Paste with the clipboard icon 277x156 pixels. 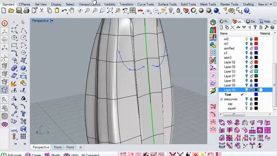click(57, 10)
